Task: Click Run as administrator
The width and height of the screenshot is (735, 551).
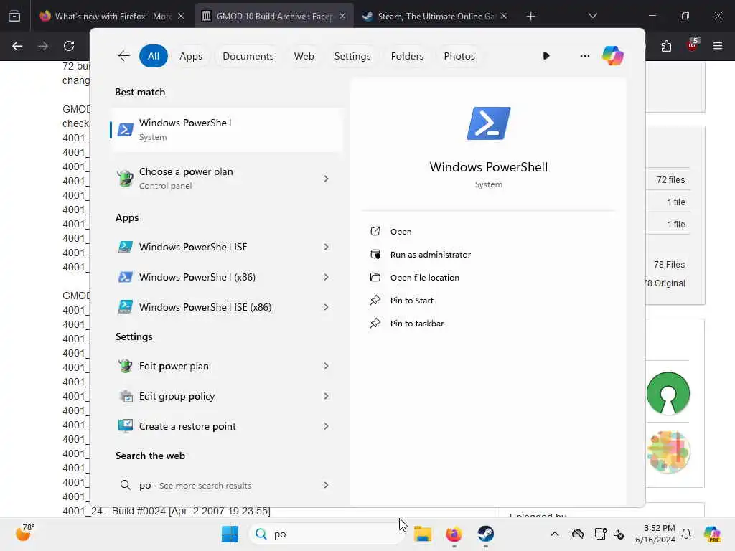Action: [x=431, y=255]
